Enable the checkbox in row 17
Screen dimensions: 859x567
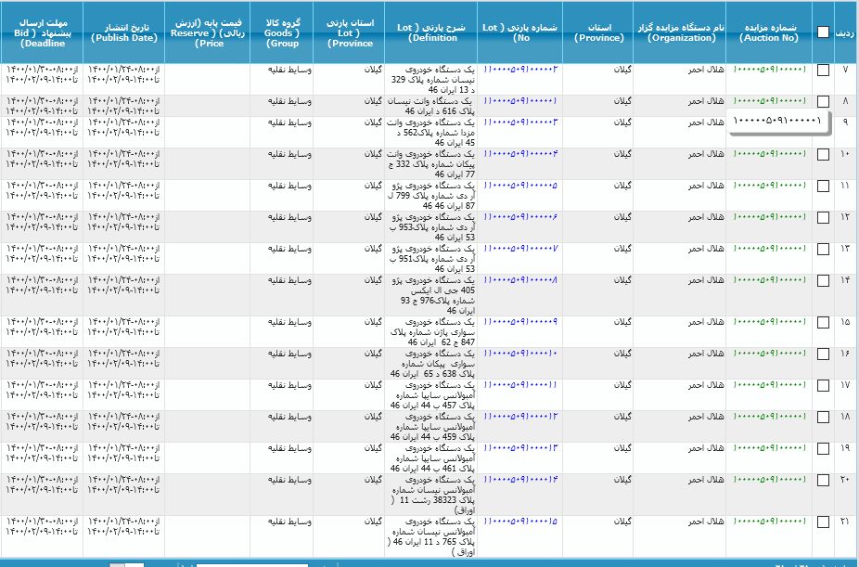click(x=823, y=385)
